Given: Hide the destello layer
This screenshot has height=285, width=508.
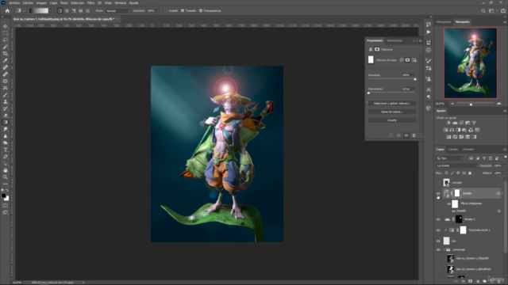Looking at the screenshot, I should click(x=438, y=193).
